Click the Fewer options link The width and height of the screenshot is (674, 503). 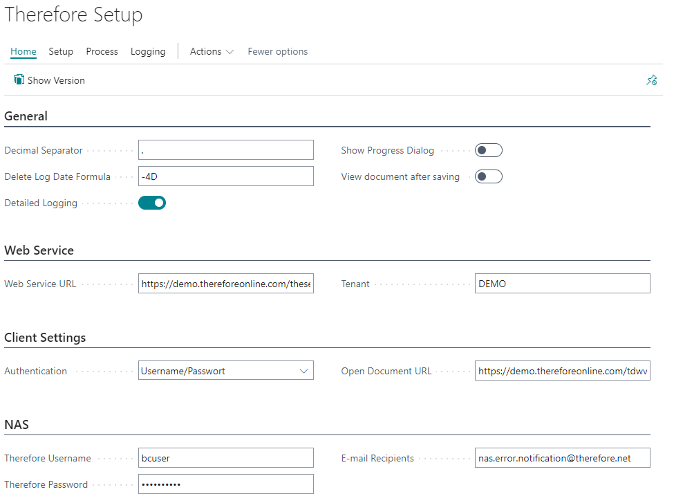[278, 52]
